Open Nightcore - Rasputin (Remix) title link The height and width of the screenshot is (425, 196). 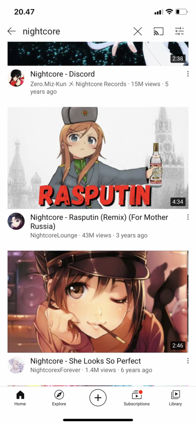[x=99, y=221]
